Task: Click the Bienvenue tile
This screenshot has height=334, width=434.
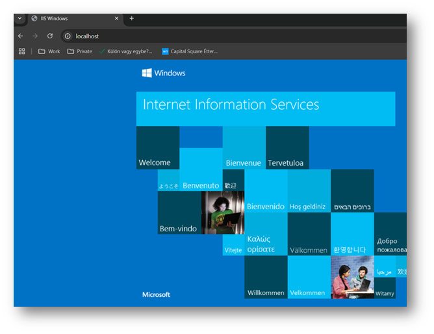Action: click(x=244, y=148)
